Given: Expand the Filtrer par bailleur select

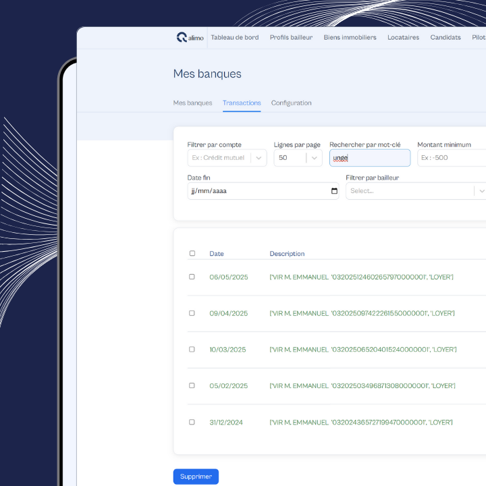Looking at the screenshot, I should pyautogui.click(x=481, y=191).
